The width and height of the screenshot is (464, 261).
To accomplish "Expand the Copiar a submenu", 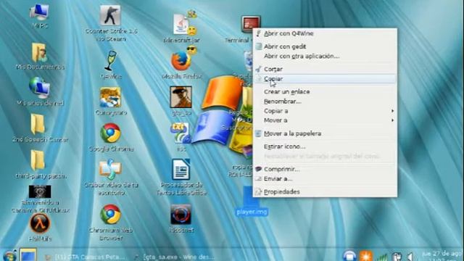I will click(325, 111).
